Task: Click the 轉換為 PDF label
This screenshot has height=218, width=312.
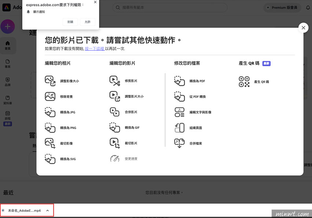Action: [197, 81]
